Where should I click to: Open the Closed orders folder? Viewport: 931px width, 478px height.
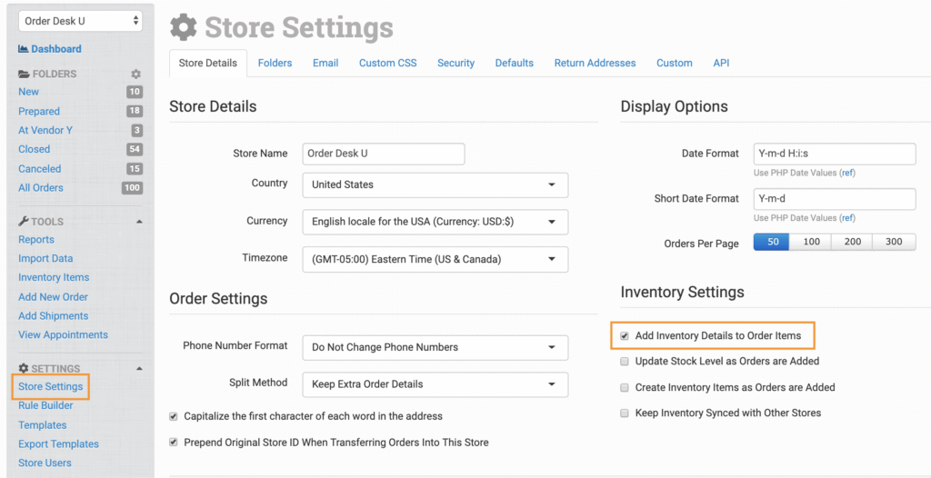(35, 149)
